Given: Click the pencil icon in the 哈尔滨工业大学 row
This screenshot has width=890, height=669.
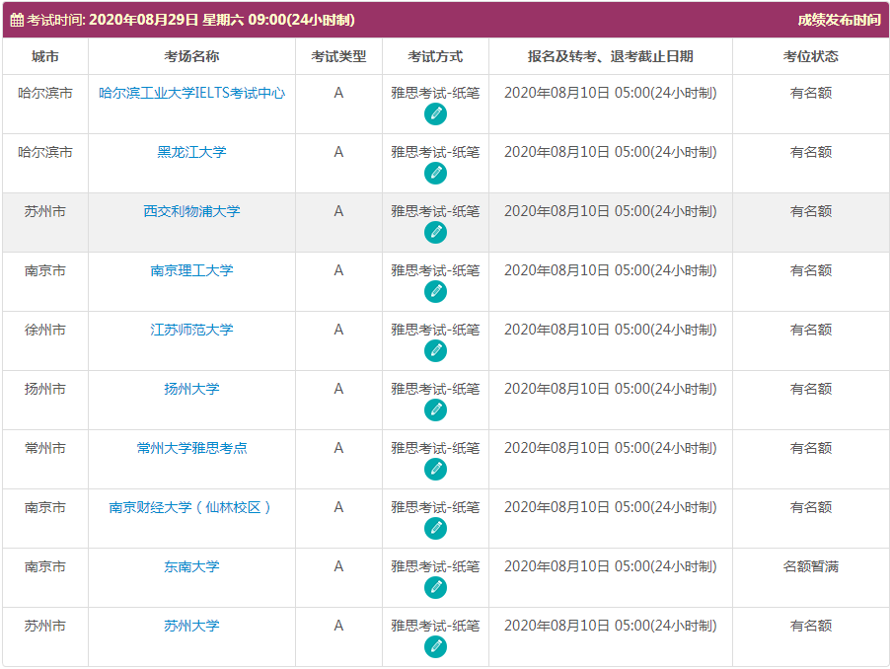Looking at the screenshot, I should pos(435,114).
